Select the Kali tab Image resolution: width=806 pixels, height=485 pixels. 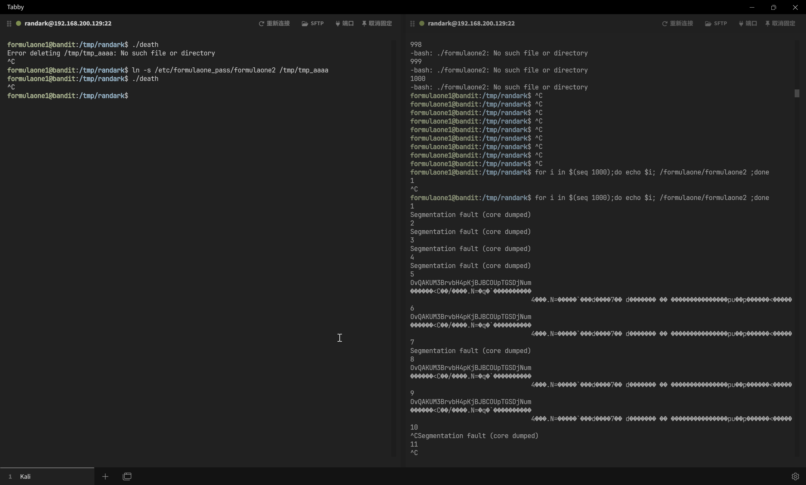pos(47,476)
